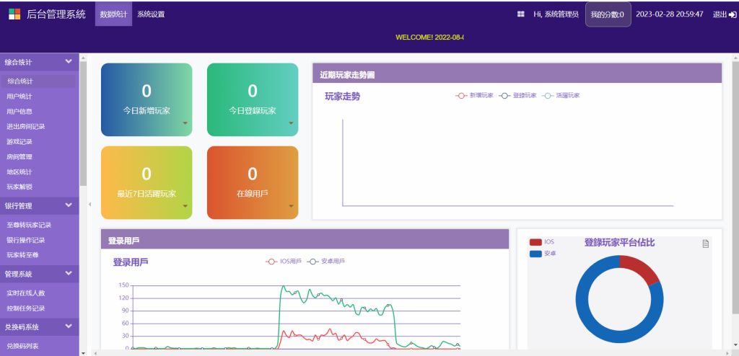Viewport: 739px width, 356px height.
Task: Switch to 数据统计 top tab
Action: [x=113, y=14]
